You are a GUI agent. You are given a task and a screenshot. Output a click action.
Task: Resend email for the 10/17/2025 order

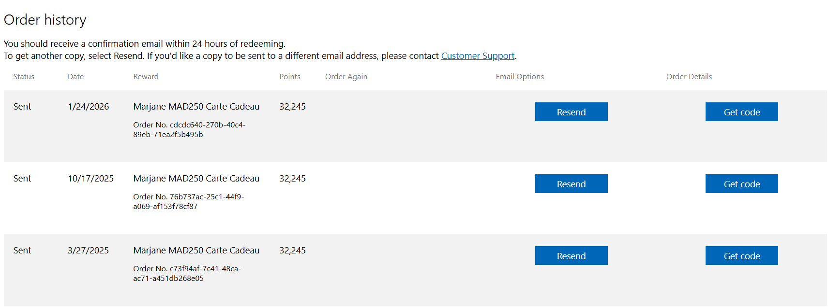[x=571, y=183]
